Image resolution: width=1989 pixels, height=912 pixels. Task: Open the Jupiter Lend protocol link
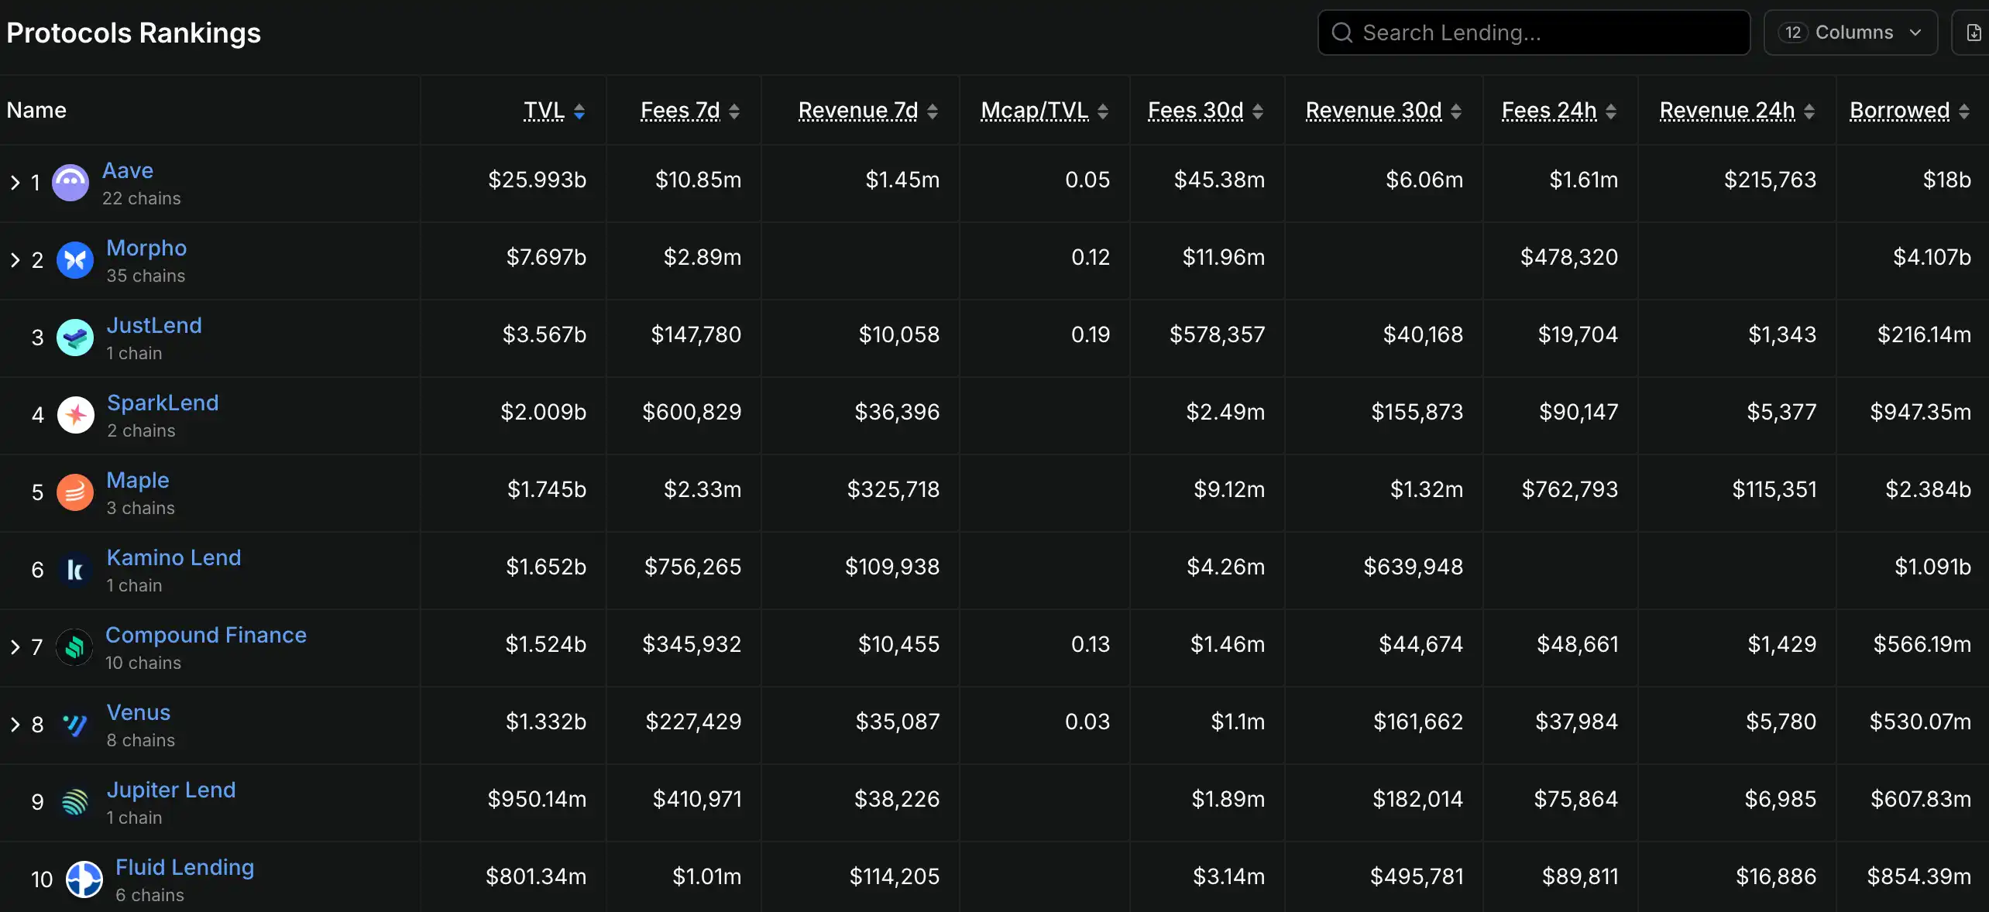[170, 790]
